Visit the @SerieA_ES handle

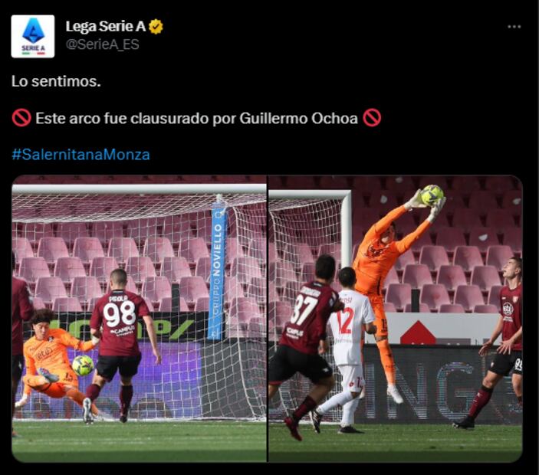click(x=102, y=44)
